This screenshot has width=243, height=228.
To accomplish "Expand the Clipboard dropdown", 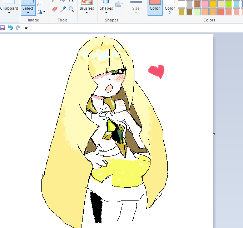I will click(9, 13).
